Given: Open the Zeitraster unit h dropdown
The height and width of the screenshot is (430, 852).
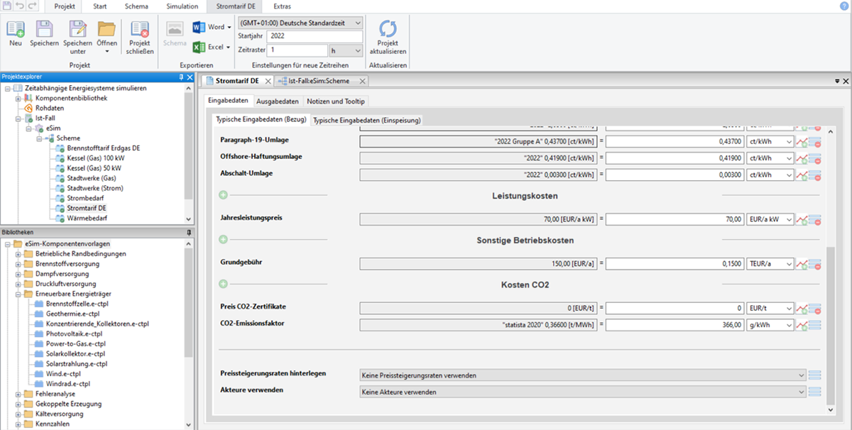Looking at the screenshot, I should [346, 51].
